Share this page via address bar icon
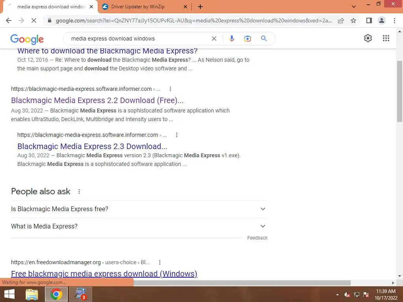The height and width of the screenshot is (302, 403). click(x=341, y=20)
